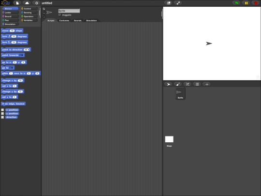The image size is (261, 196).
Task: Select the Control category
Action: [x=29, y=9]
